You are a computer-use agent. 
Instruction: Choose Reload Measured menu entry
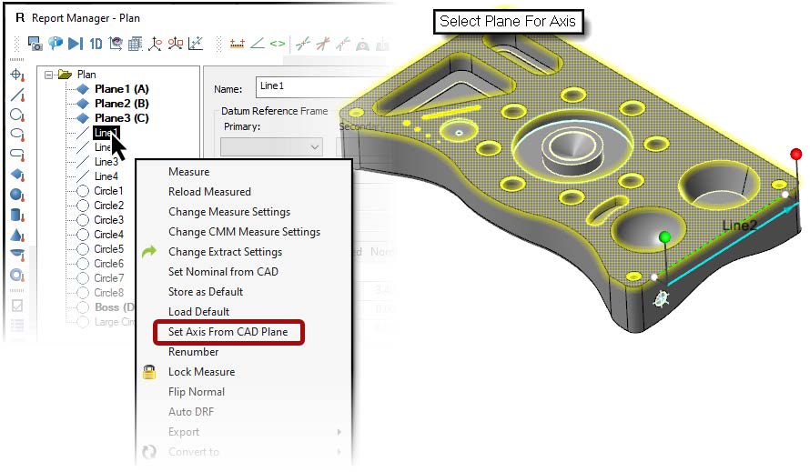point(209,192)
